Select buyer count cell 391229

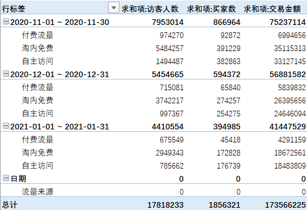tap(229, 48)
